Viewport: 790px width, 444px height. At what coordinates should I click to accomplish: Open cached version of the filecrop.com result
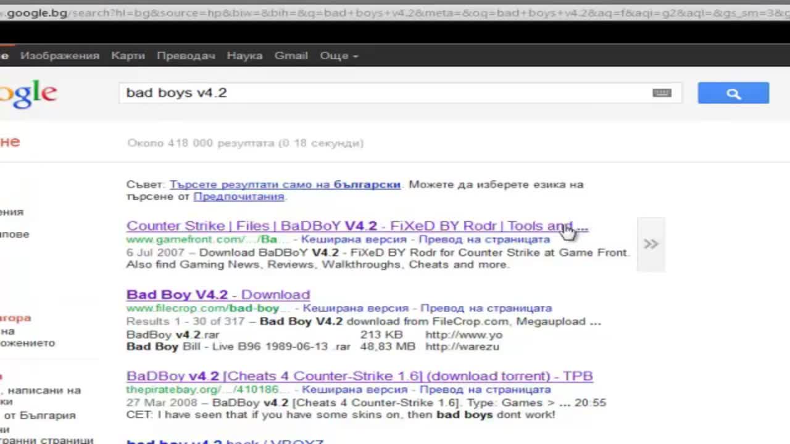click(356, 308)
